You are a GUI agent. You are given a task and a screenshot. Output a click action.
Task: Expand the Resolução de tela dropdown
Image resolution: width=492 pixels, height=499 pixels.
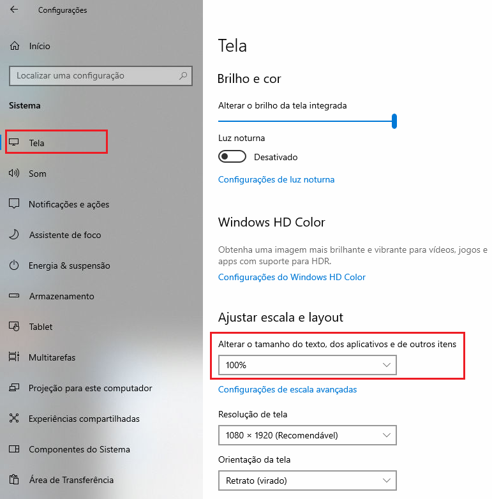tap(307, 435)
